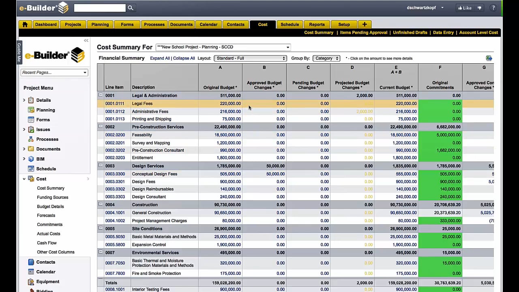Click the search magnifier button
519x292 pixels.
point(131,8)
